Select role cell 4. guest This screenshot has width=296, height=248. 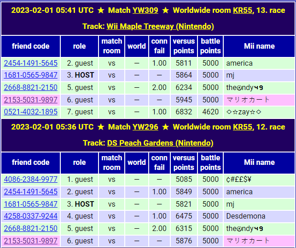click(80, 216)
